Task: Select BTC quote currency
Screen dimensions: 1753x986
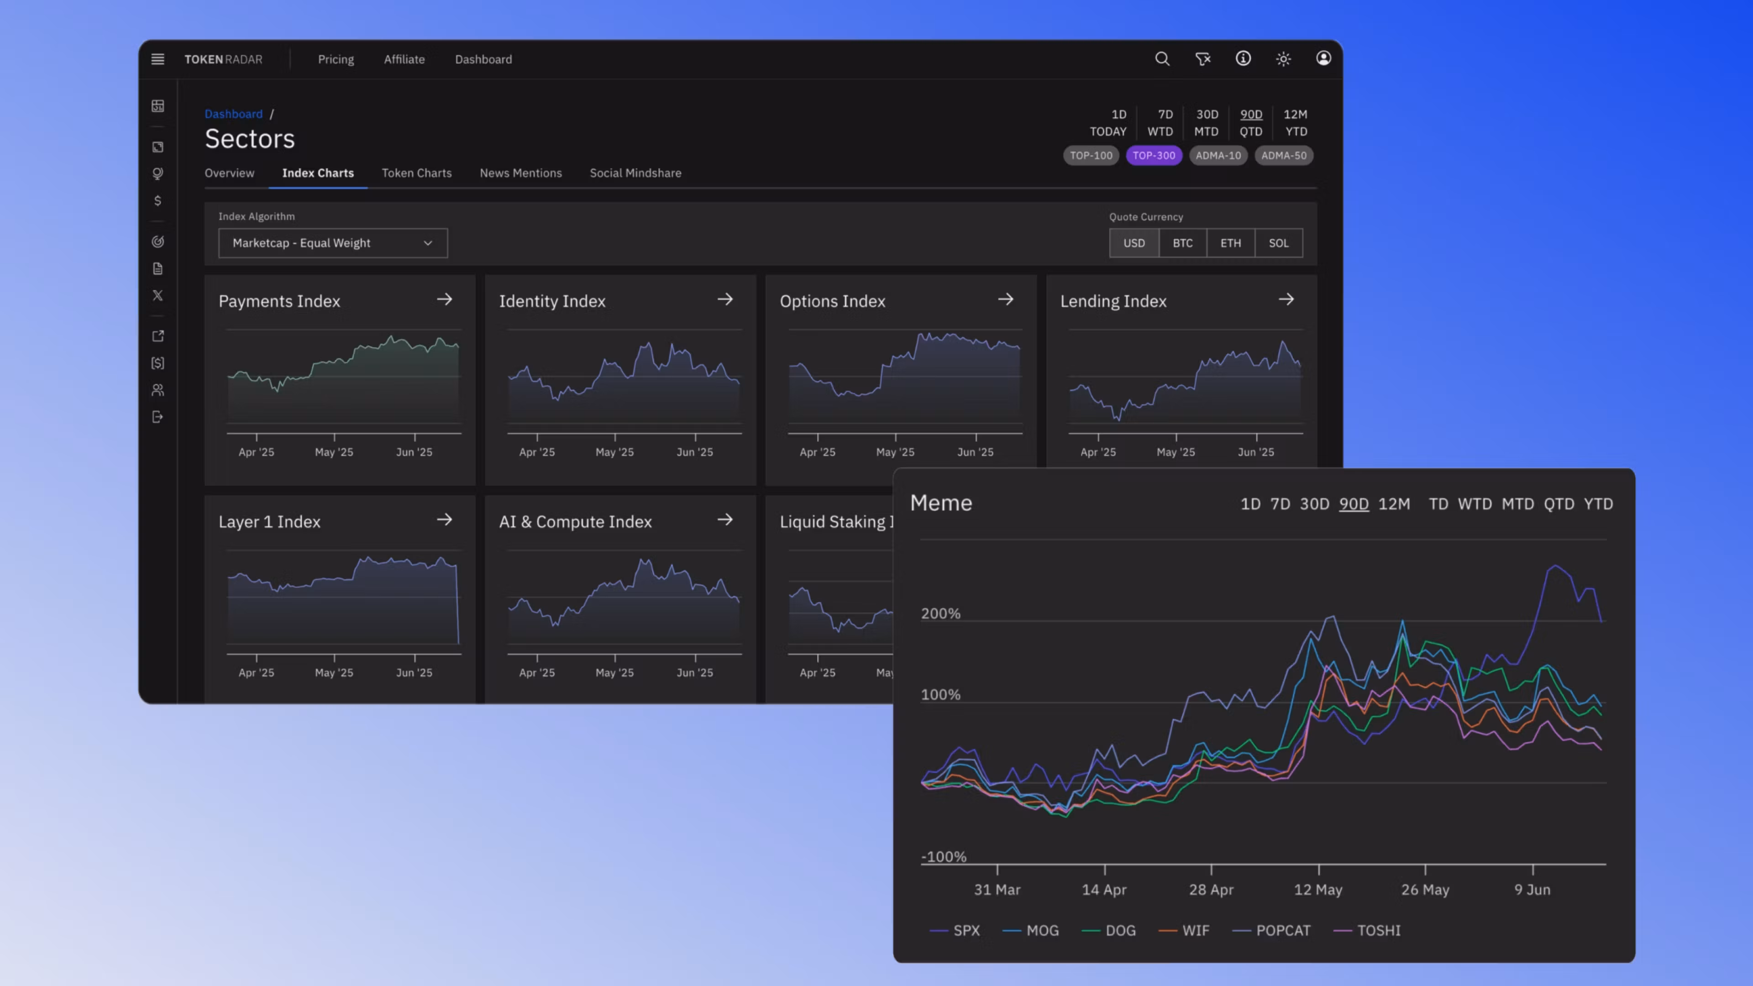Action: pos(1182,243)
